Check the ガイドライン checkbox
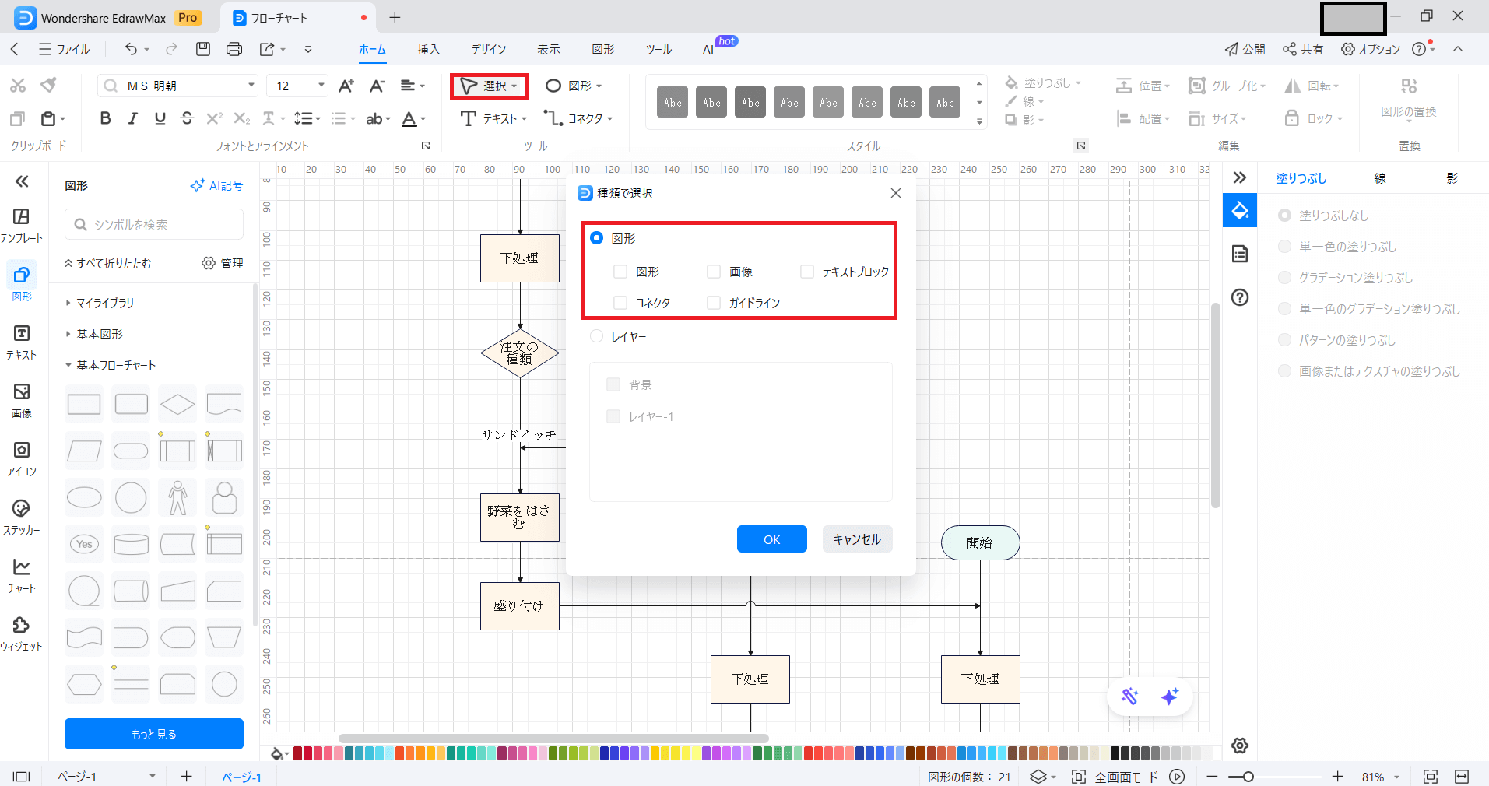 pyautogui.click(x=714, y=303)
